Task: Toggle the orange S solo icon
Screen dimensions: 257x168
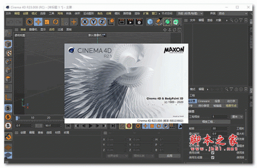Action: (8, 117)
